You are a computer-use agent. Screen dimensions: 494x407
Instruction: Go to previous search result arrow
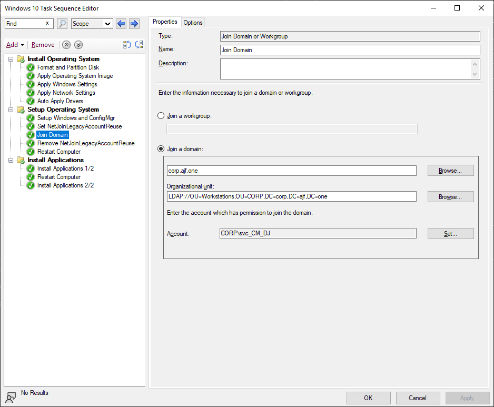click(x=121, y=24)
